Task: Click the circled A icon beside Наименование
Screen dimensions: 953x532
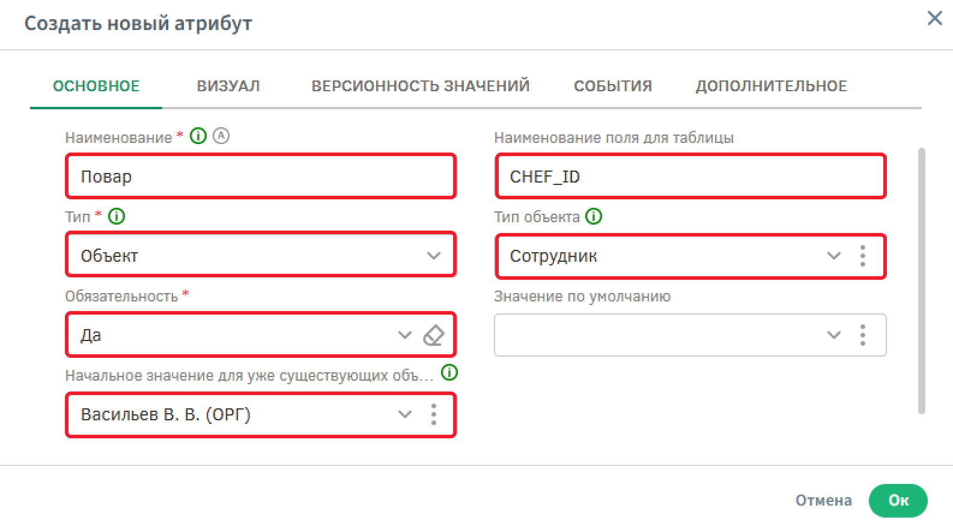Action: 221,136
